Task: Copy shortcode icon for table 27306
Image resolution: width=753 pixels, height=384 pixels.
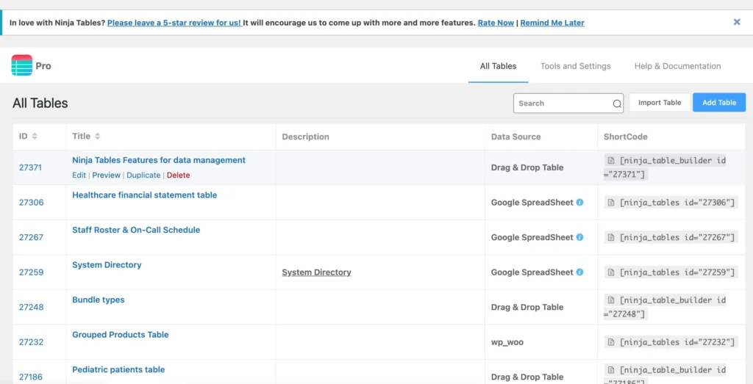Action: pos(611,203)
